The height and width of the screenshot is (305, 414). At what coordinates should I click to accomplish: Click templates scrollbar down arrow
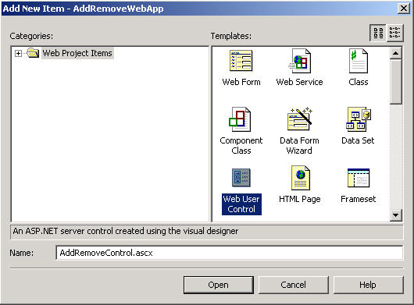(395, 215)
